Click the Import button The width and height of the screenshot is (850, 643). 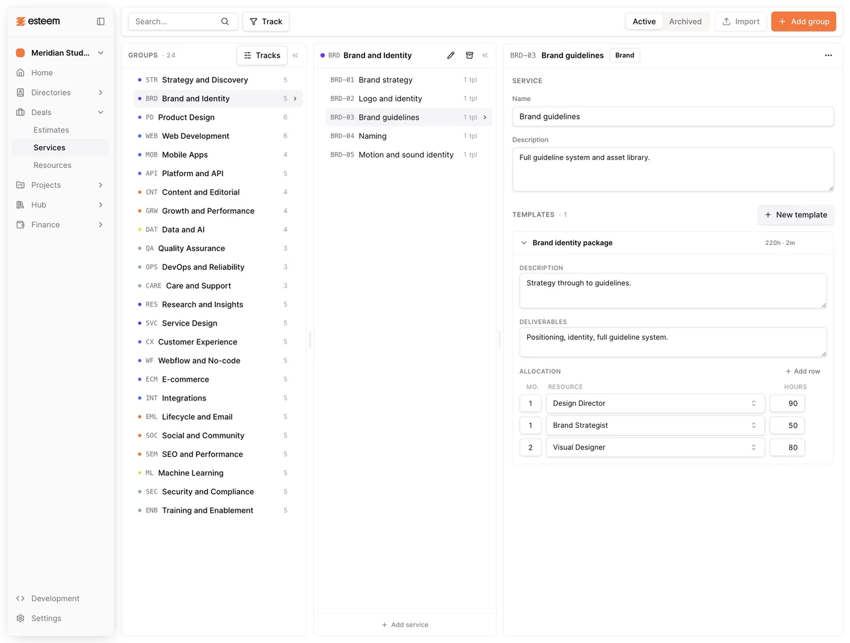coord(740,21)
